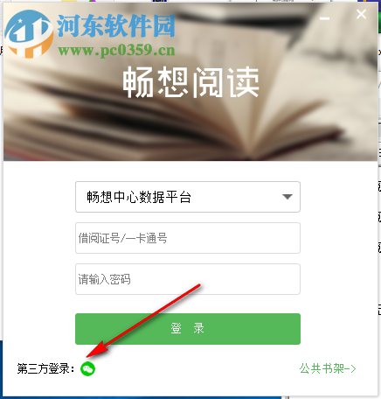
Task: Click the 第三方登录 label
Action: (x=45, y=368)
